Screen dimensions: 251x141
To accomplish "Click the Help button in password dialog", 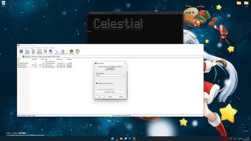I will pyautogui.click(x=121, y=97).
